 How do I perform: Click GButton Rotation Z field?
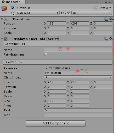tap(102, 87)
